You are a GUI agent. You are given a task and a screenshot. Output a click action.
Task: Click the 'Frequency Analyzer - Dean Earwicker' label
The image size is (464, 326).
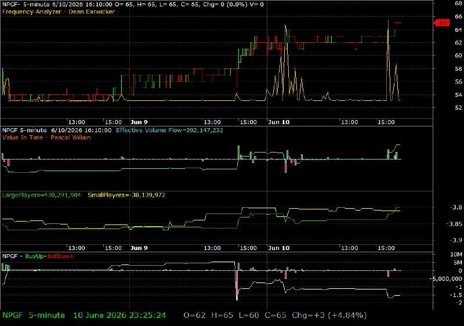(59, 12)
